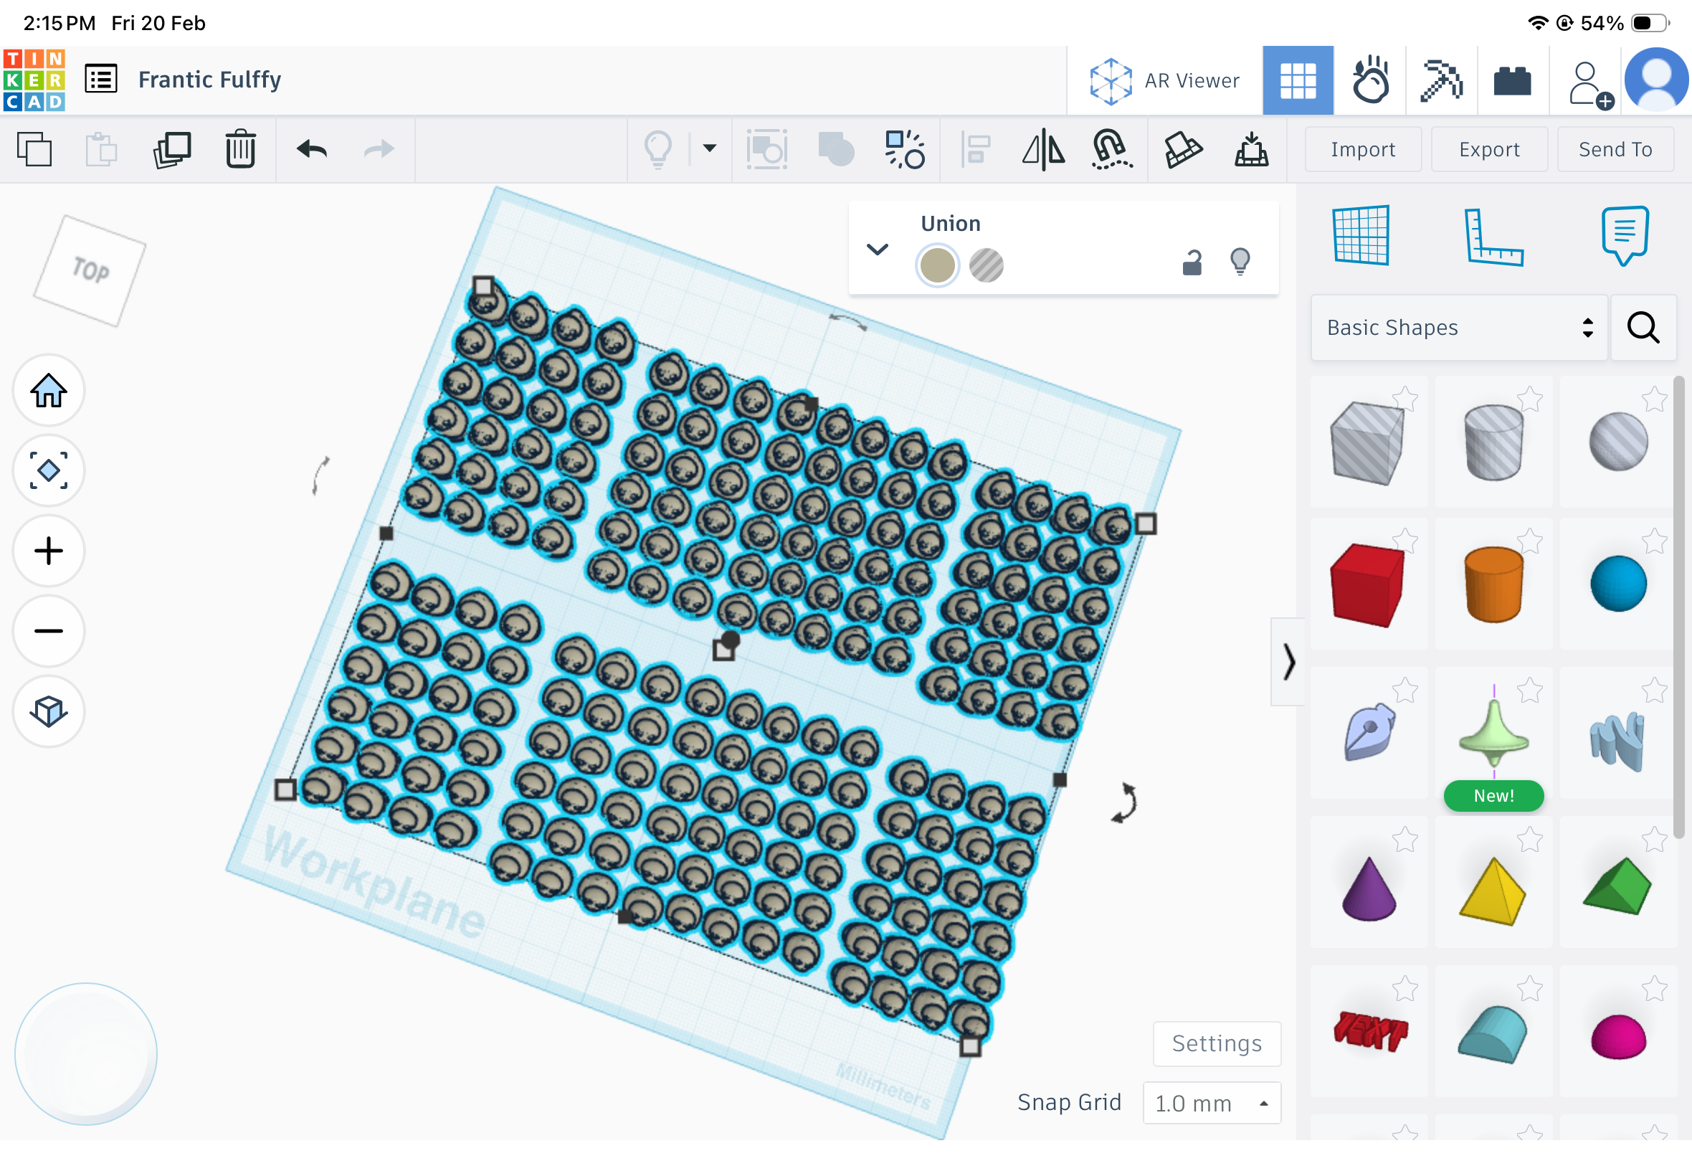1692x1176 pixels.
Task: Switch to orthographic view cube button
Action: pyautogui.click(x=49, y=712)
